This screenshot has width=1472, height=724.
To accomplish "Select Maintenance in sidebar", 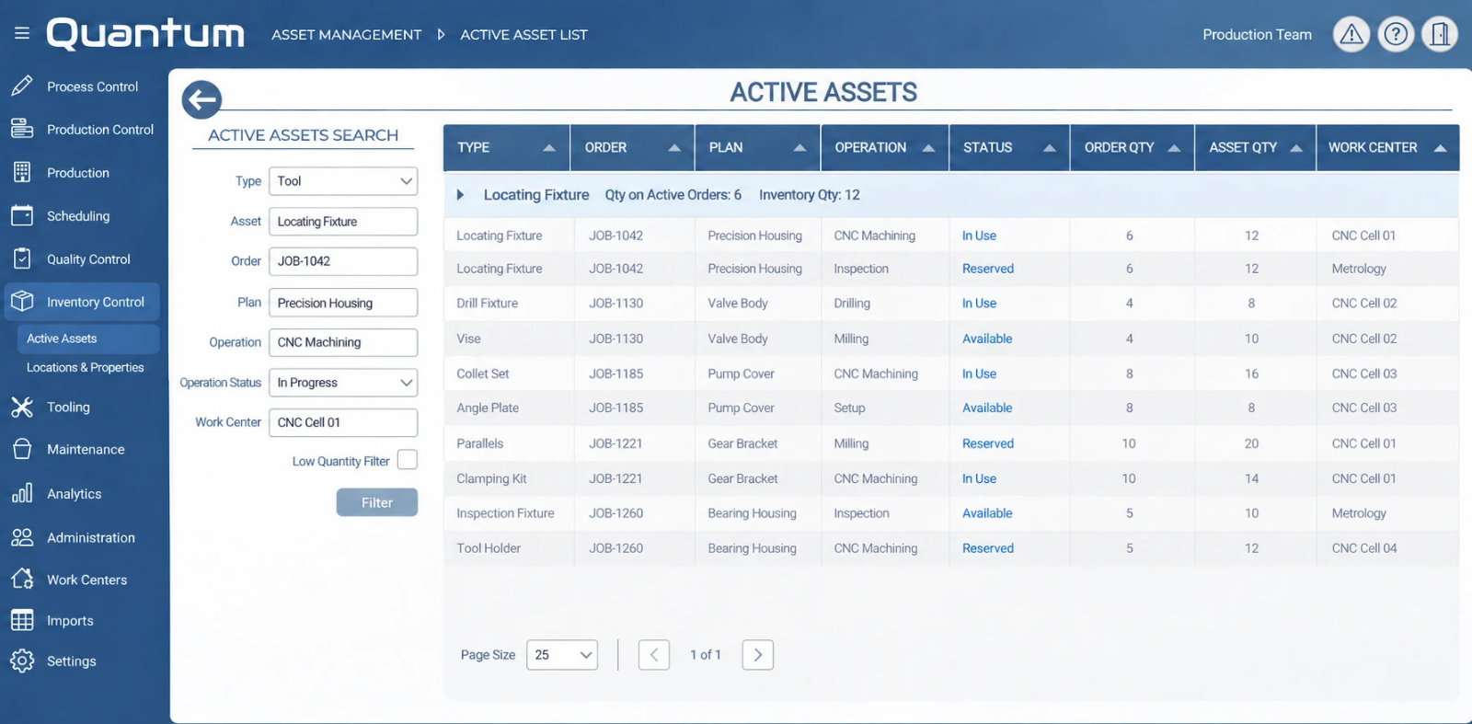I will 86,450.
